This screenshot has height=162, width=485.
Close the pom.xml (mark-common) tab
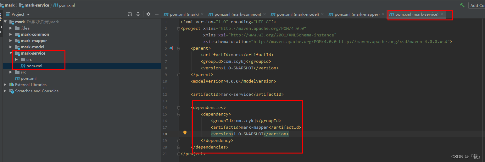pos(265,14)
